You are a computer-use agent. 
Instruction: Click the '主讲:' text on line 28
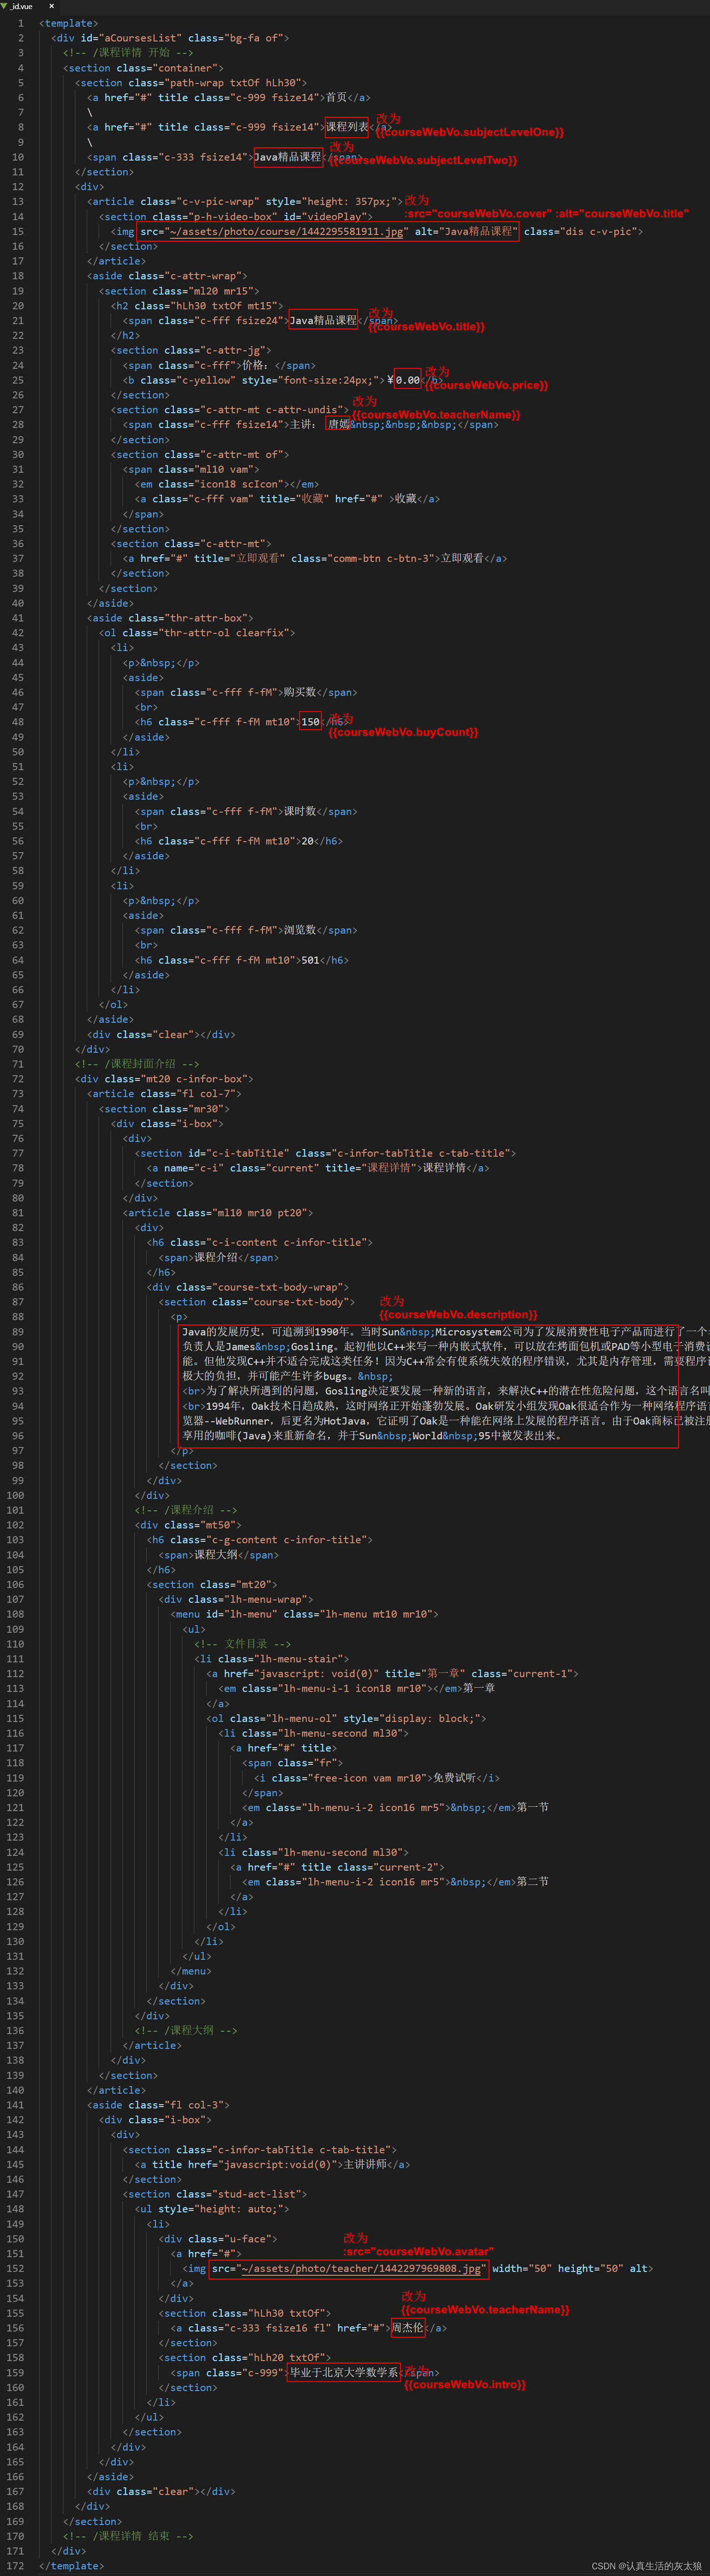point(304,424)
